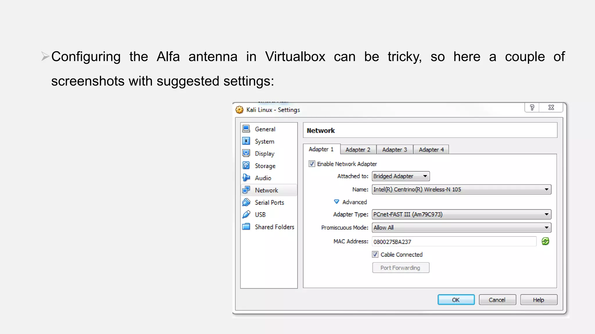This screenshot has width=595, height=334.
Task: Expand the adapter Name dropdown list
Action: 461,190
